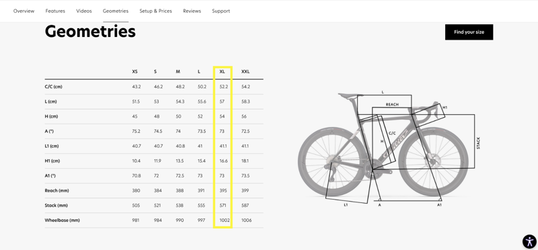View the Reviews tab

pyautogui.click(x=192, y=11)
